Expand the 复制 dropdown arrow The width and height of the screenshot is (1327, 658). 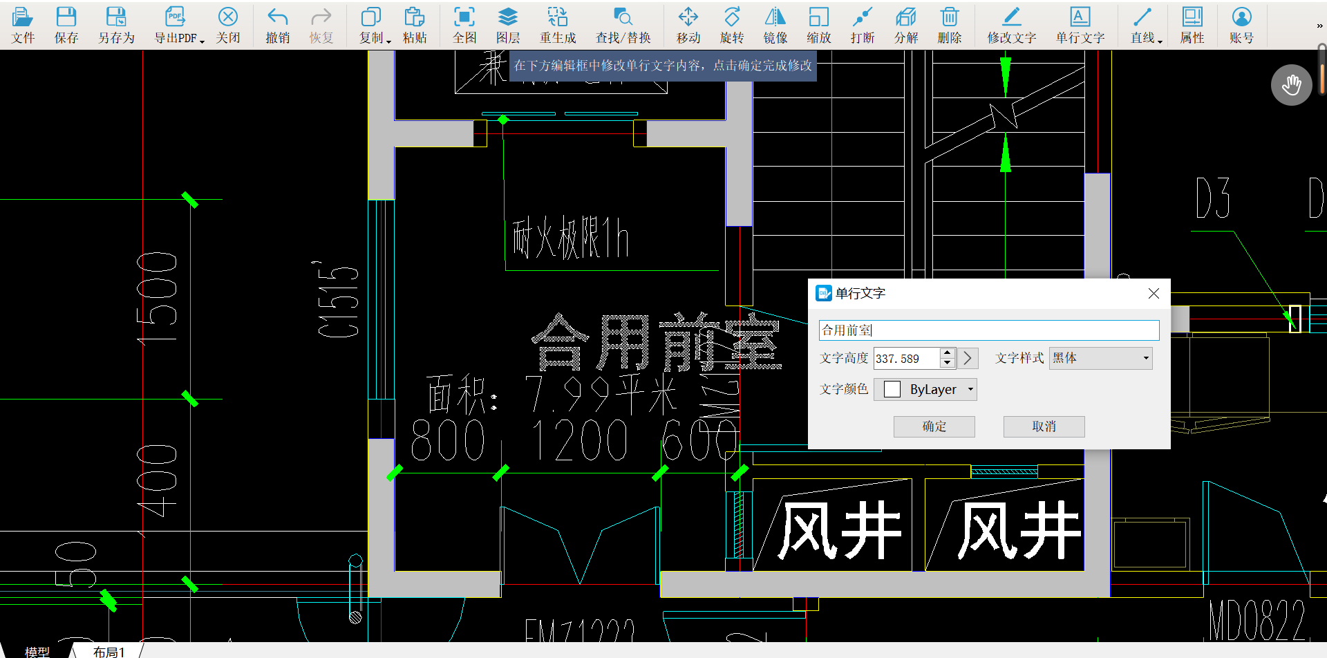pyautogui.click(x=389, y=41)
